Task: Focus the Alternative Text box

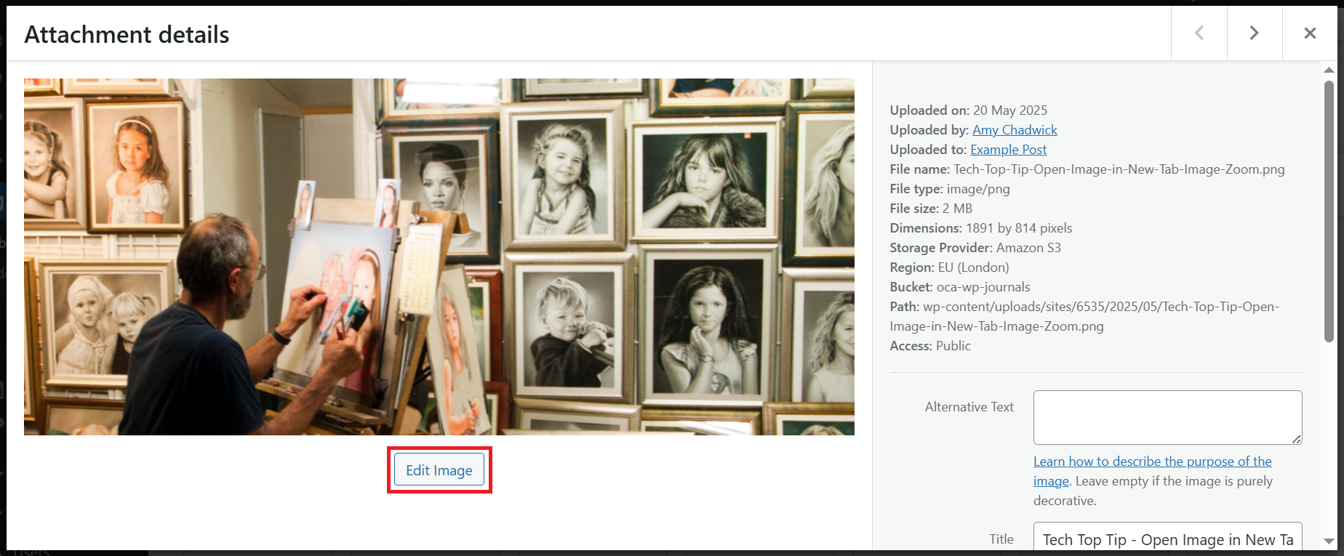Action: [x=1167, y=417]
